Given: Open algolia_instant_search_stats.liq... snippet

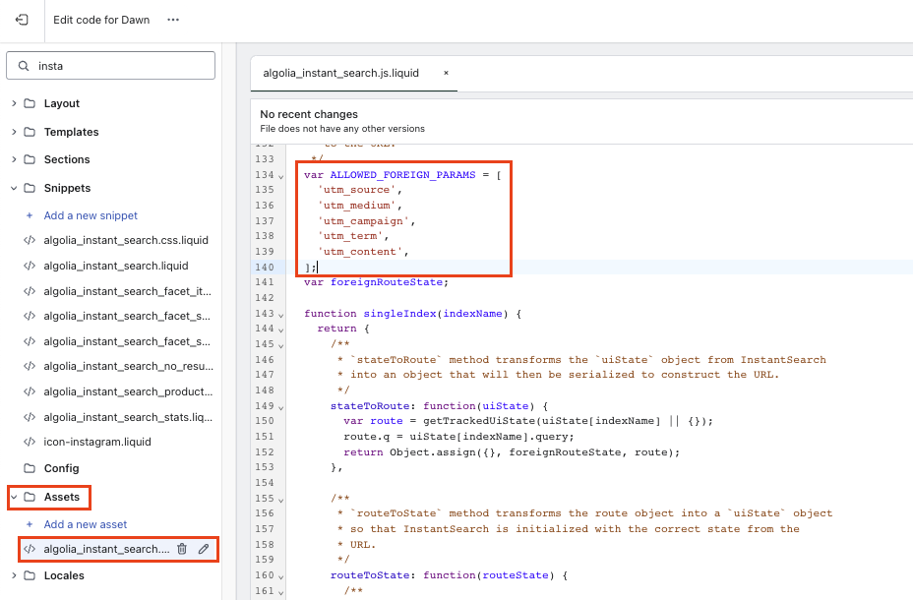Looking at the screenshot, I should (x=128, y=417).
